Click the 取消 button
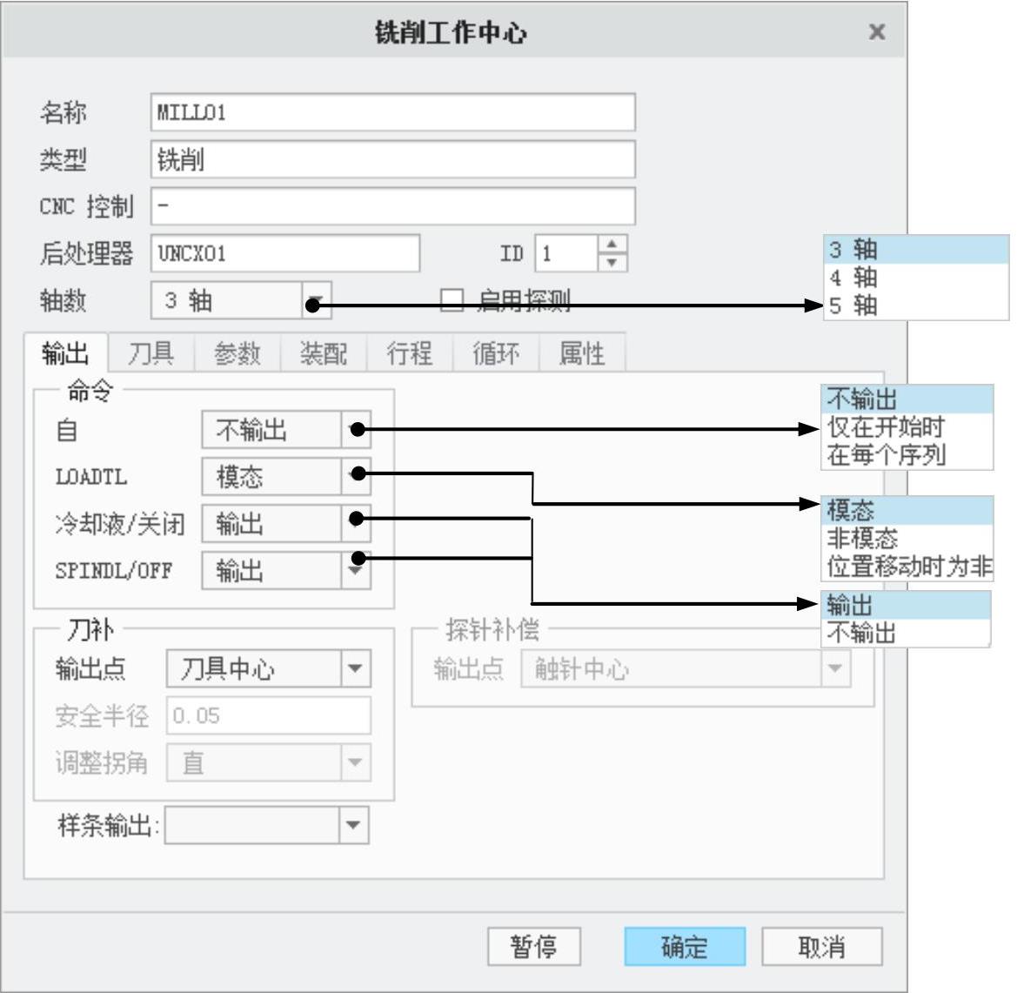The width and height of the screenshot is (1017, 993). [x=822, y=946]
